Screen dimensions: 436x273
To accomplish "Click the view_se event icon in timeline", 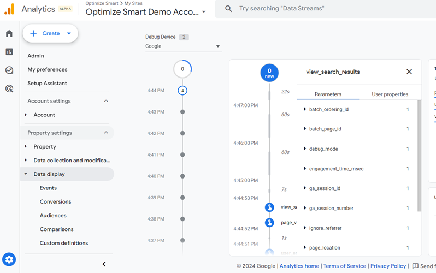I will point(269,207).
